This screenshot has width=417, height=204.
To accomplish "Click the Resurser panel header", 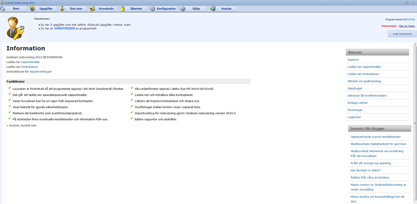I will click(x=377, y=52).
